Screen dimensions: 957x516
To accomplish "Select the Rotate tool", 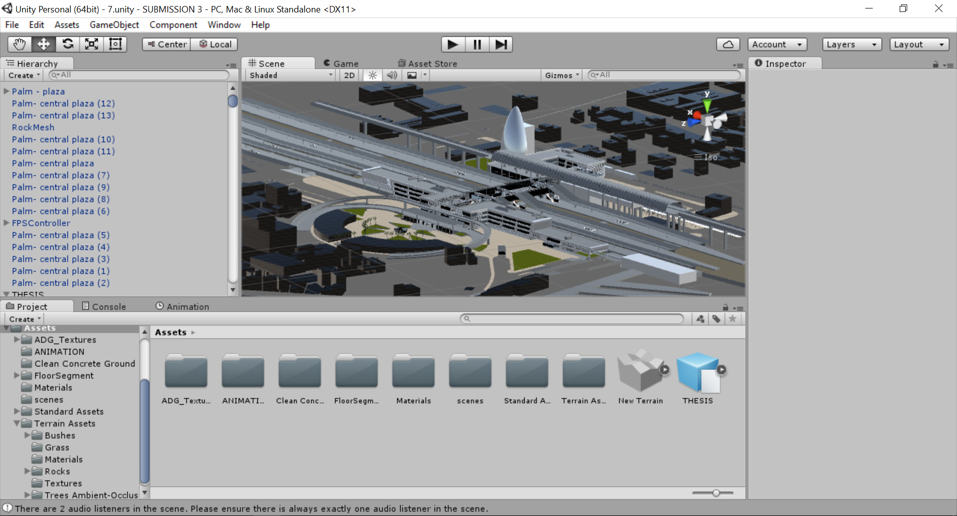I will (68, 44).
